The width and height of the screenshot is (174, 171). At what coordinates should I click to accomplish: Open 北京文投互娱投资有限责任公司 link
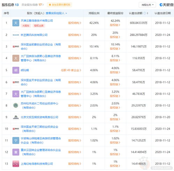pos(39,117)
